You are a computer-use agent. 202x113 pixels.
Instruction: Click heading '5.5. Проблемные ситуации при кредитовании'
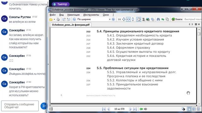[x=133, y=68]
